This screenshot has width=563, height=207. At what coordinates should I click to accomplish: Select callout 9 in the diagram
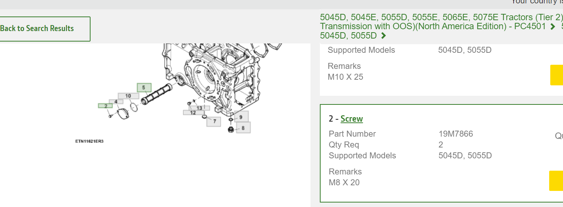point(241,117)
